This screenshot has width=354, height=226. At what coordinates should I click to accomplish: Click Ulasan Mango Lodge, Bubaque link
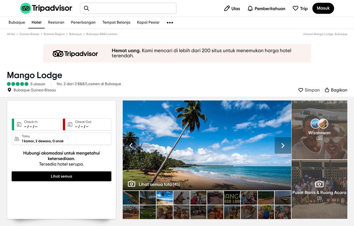[325, 34]
